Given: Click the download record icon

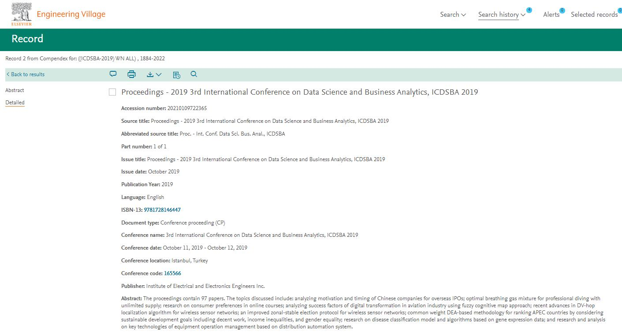Looking at the screenshot, I should (x=150, y=74).
